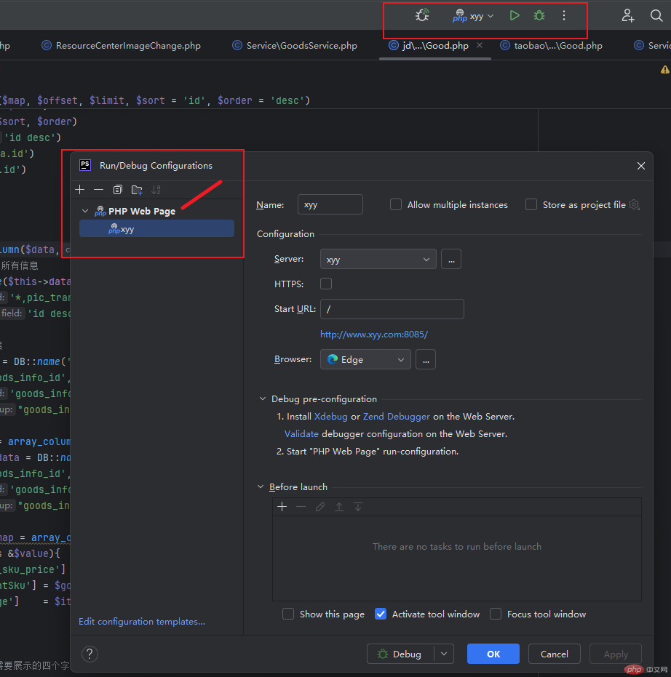Viewport: 671px width, 677px height.
Task: Move Before launch task up
Action: tap(339, 506)
